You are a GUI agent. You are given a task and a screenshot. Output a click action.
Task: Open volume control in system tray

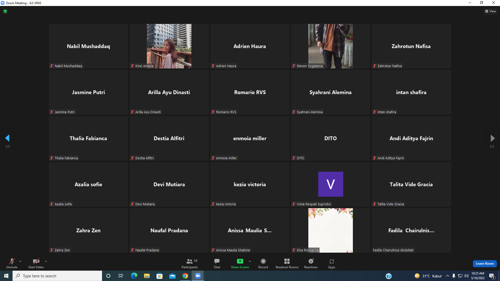pos(466,276)
